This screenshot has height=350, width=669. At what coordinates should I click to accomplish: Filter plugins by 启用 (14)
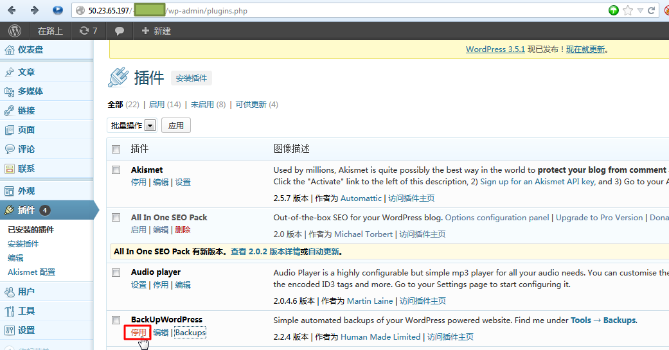pos(165,105)
